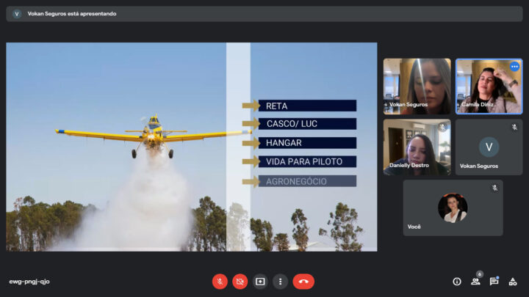529x297 pixels.
Task: Click the V avatar on Vokan Seguros tile
Action: click(489, 147)
